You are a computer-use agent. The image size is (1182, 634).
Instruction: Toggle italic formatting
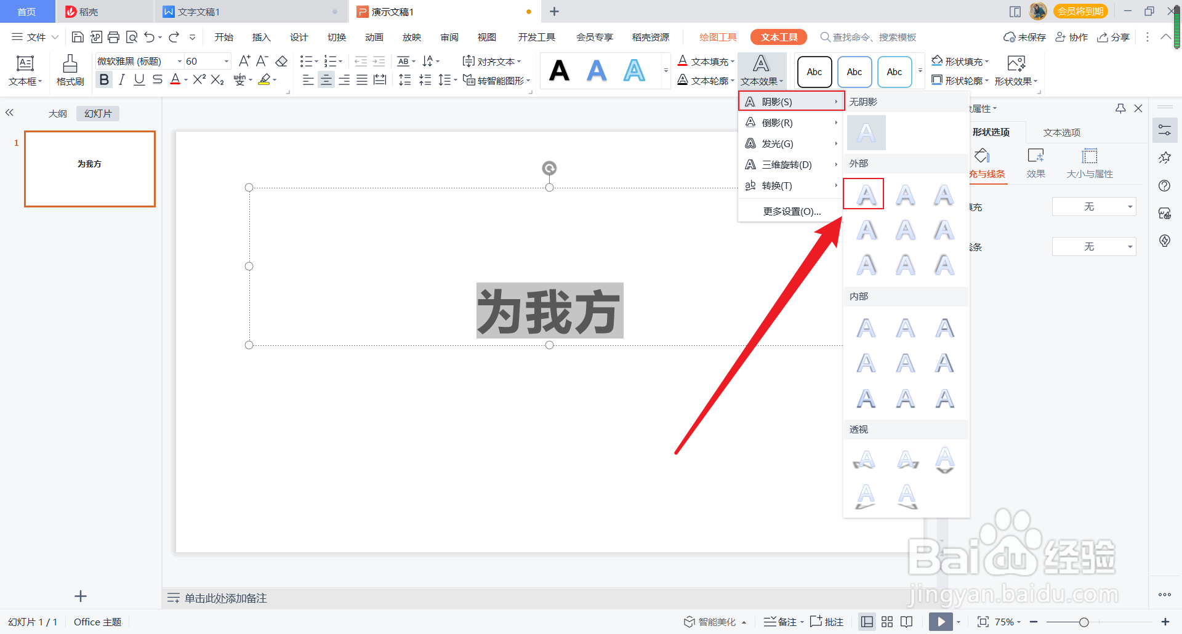122,79
